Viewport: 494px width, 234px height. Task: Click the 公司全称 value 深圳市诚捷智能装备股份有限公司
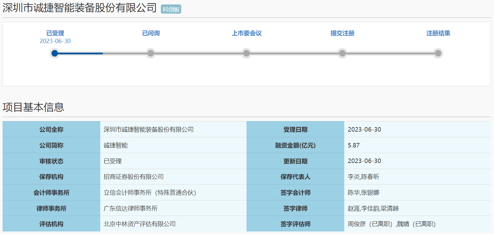point(148,129)
